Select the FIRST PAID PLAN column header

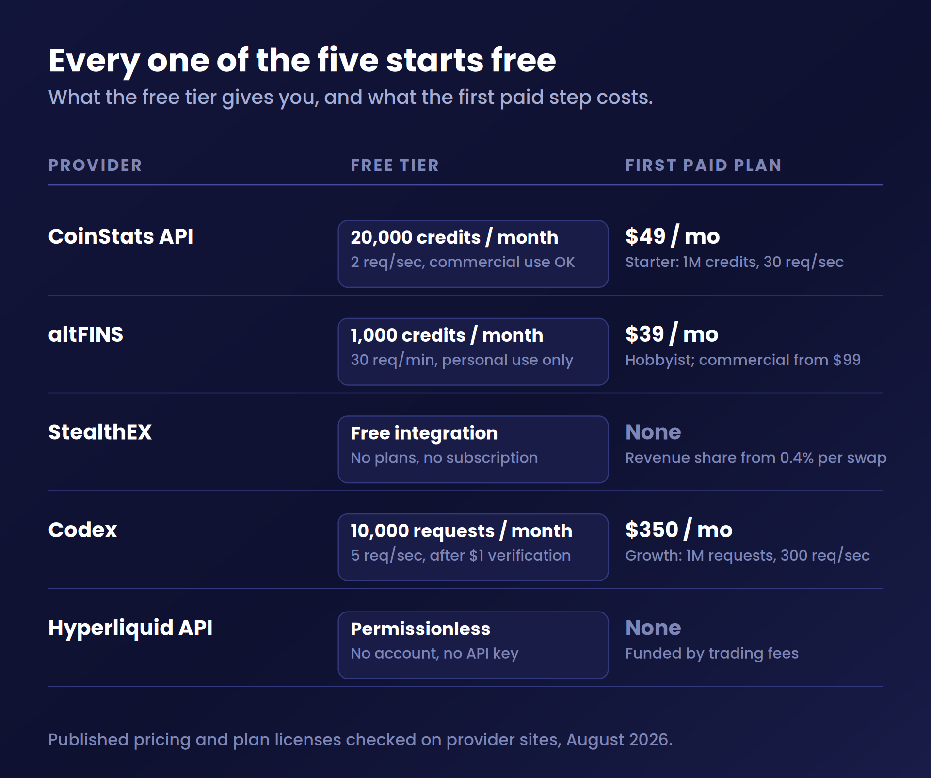(x=704, y=166)
